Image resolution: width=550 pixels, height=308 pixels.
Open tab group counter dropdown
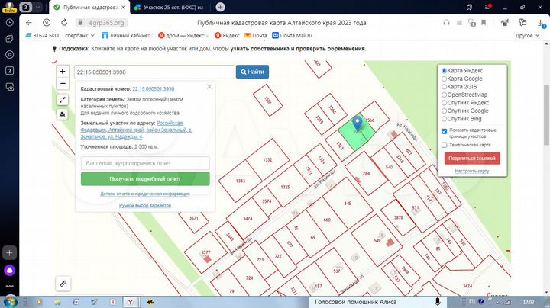(x=31, y=7)
